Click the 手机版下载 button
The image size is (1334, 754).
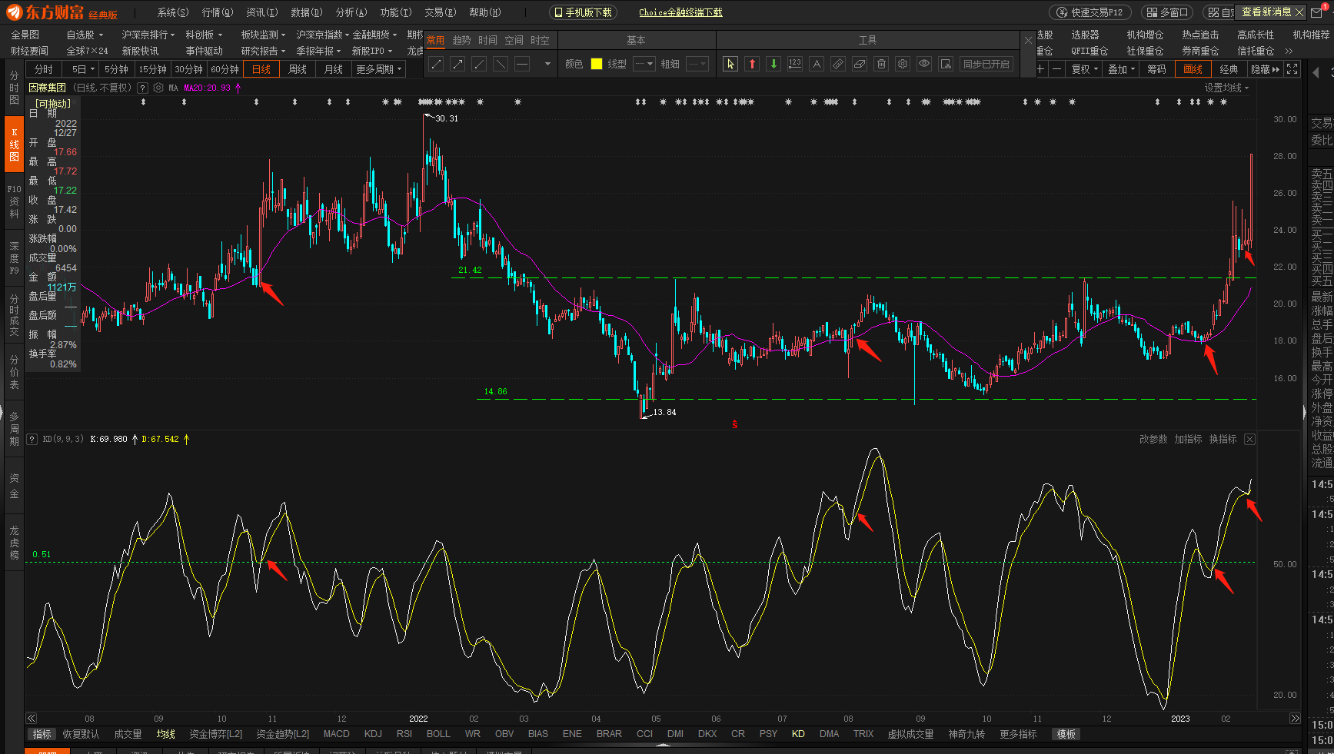583,12
